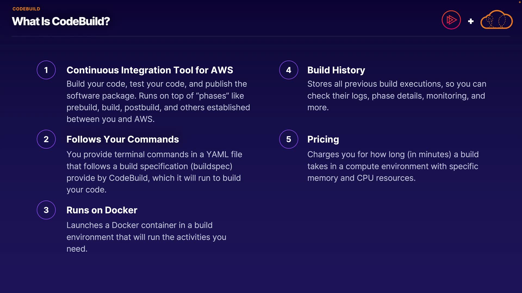Screen dimensions: 522x293
Task: Select the number 2 circle badge
Action: (x=46, y=139)
